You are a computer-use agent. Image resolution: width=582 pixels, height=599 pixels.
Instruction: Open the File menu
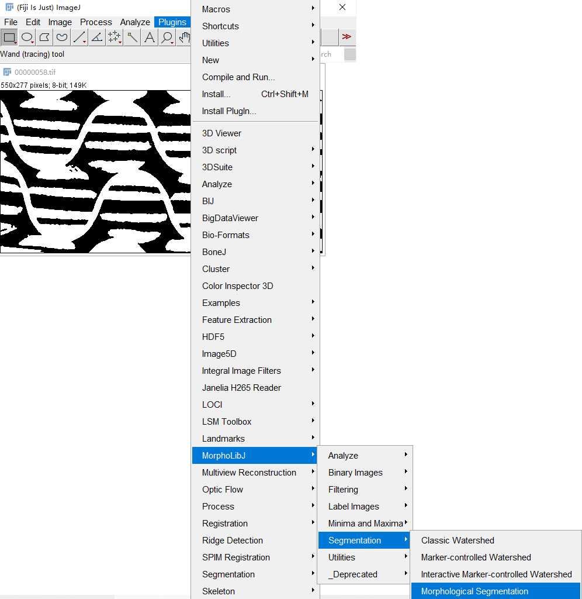(11, 22)
